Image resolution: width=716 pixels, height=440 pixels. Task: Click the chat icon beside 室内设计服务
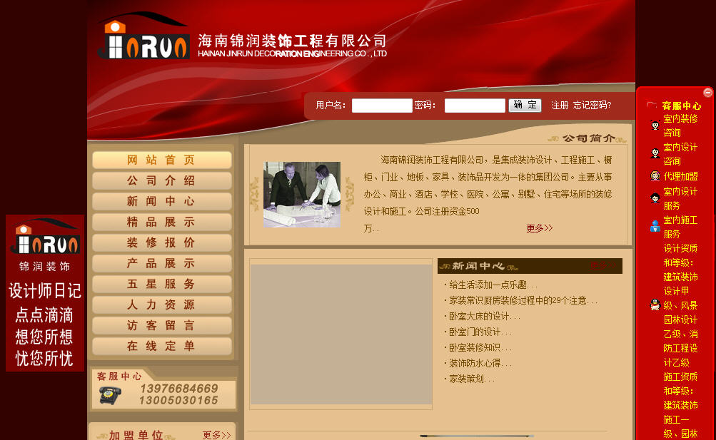point(655,198)
